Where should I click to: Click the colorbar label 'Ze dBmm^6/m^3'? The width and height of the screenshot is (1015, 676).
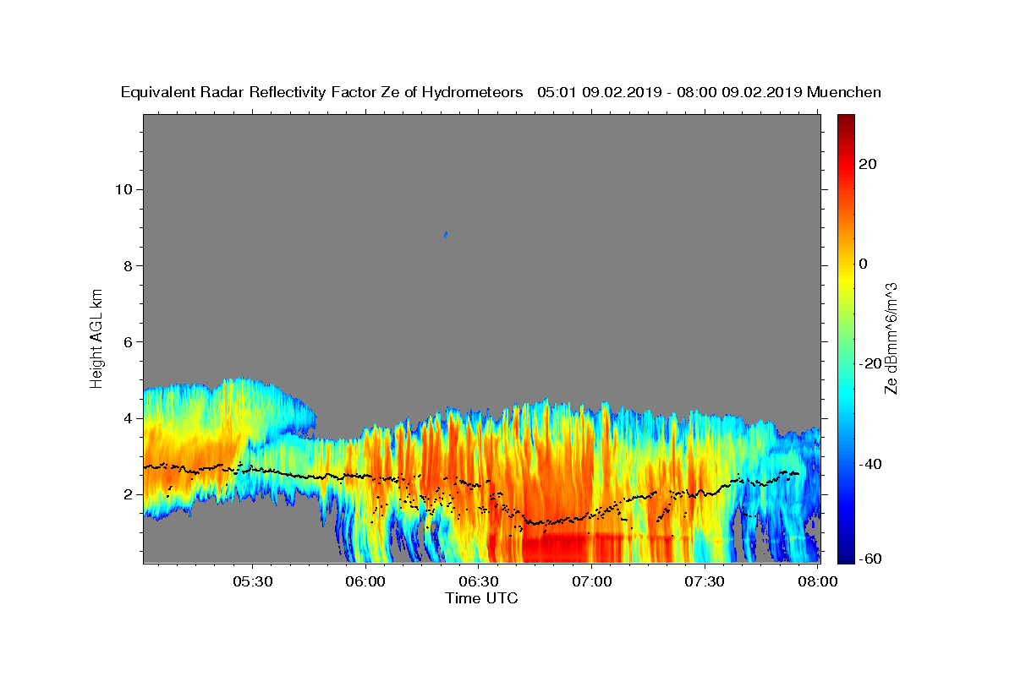[890, 338]
